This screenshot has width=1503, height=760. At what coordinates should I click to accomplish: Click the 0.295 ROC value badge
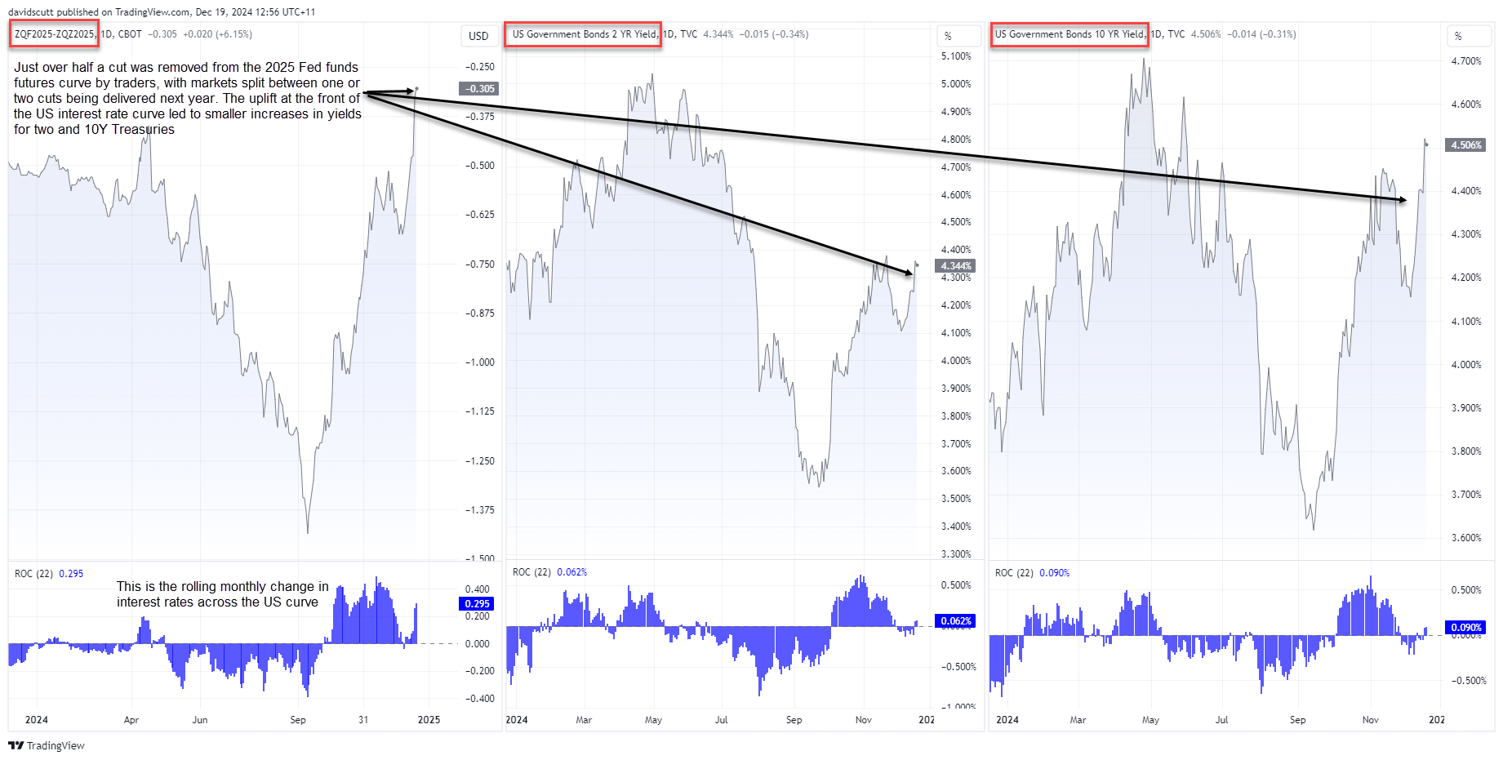pos(477,604)
